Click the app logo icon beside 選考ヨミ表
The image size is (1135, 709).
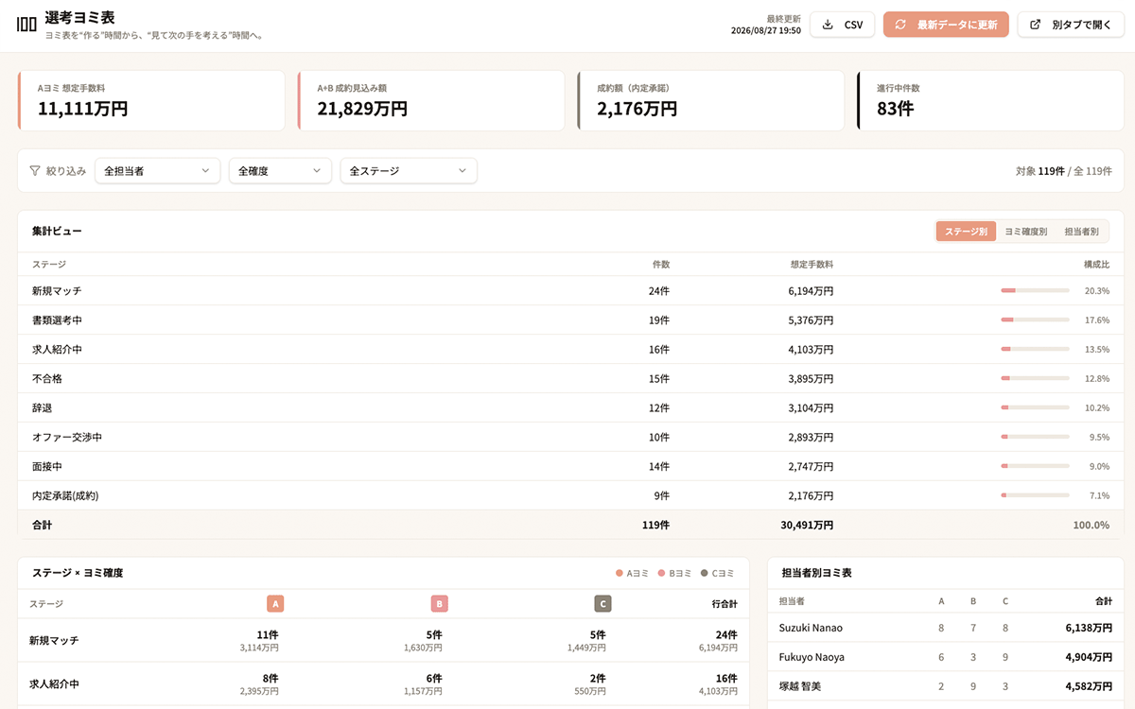26,25
